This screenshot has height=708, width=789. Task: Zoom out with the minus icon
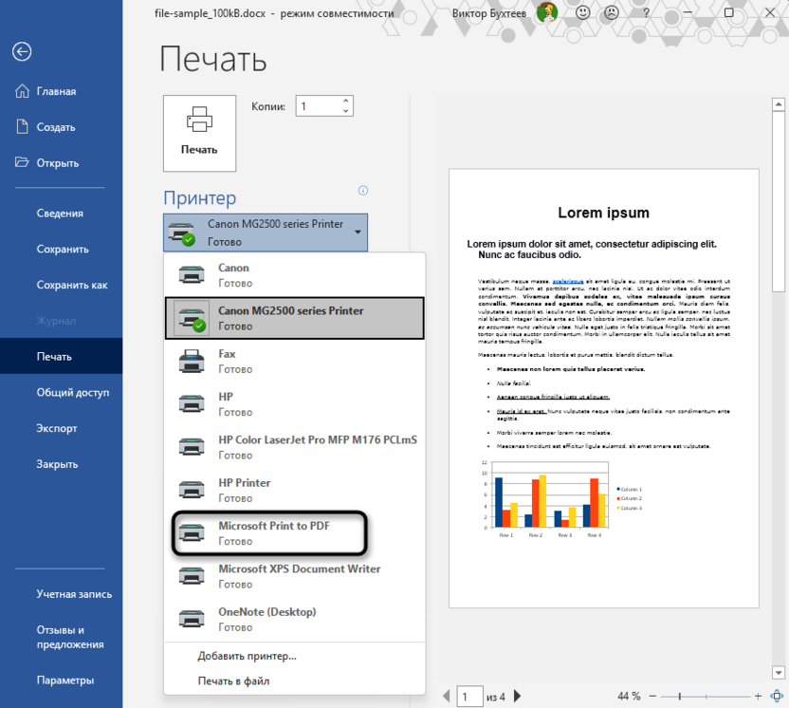[x=652, y=696]
